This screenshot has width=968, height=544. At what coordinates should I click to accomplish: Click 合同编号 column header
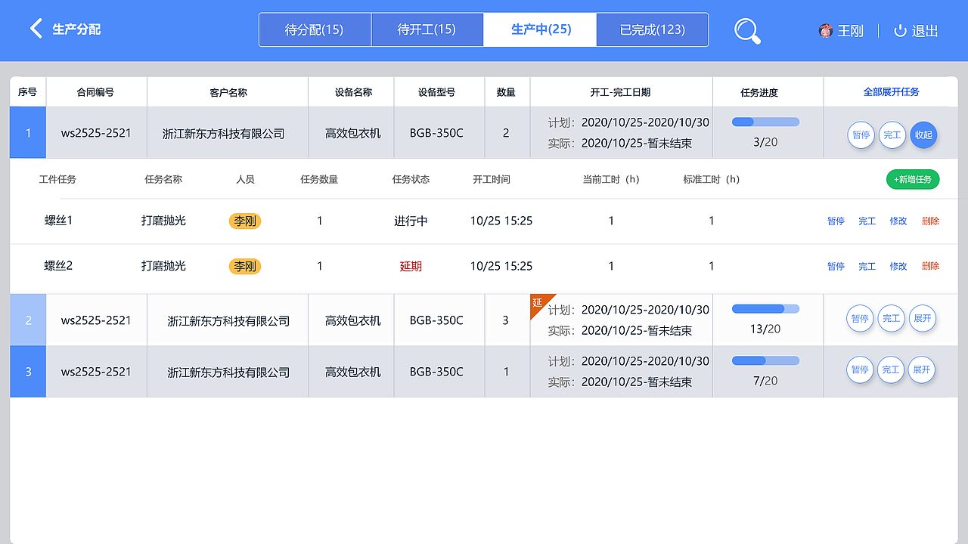pos(95,92)
